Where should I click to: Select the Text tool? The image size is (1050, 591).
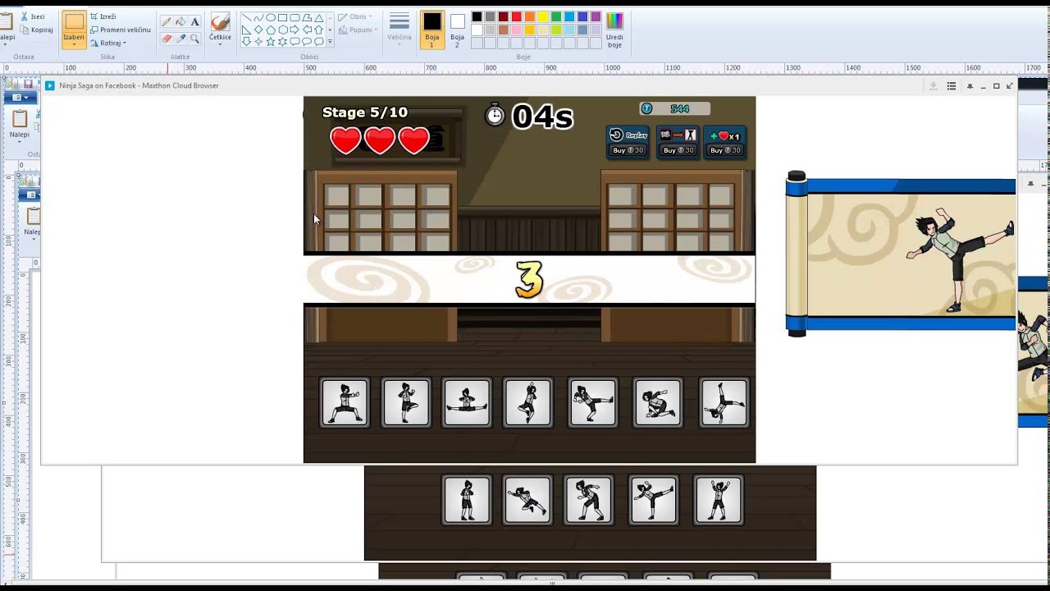194,21
